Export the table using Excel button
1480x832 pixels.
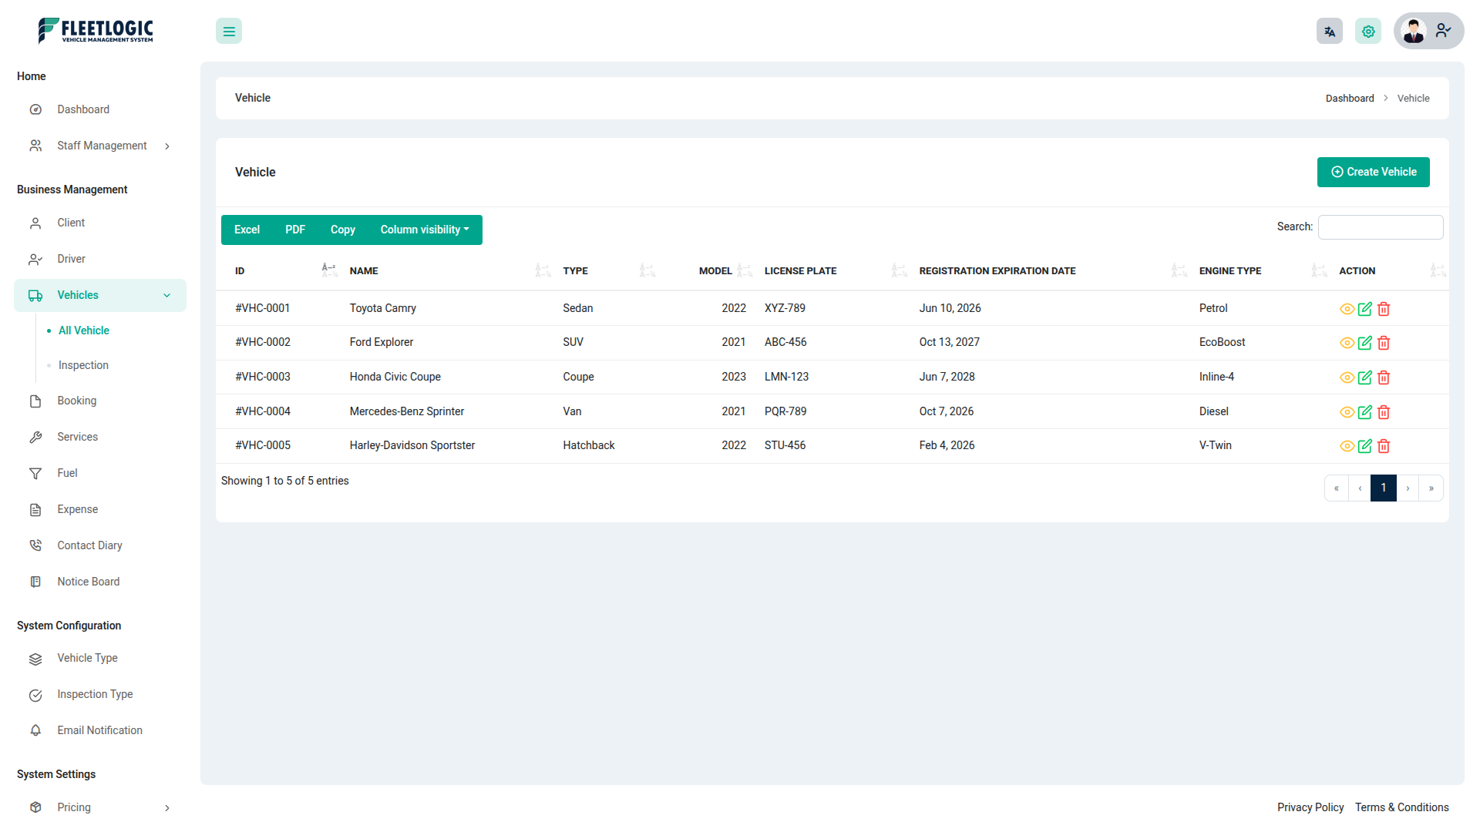[247, 230]
